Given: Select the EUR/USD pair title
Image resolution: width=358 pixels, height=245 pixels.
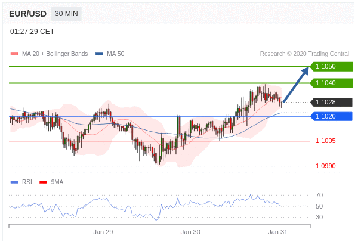Looking at the screenshot, I should pyautogui.click(x=27, y=14).
